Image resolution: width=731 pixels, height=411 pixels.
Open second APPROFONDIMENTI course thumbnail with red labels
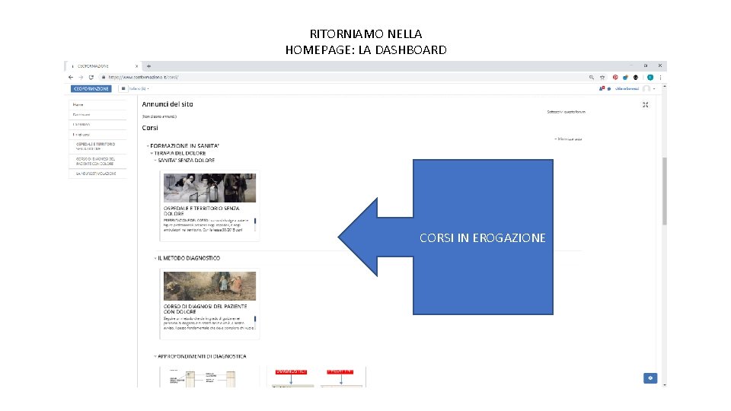[x=316, y=378]
